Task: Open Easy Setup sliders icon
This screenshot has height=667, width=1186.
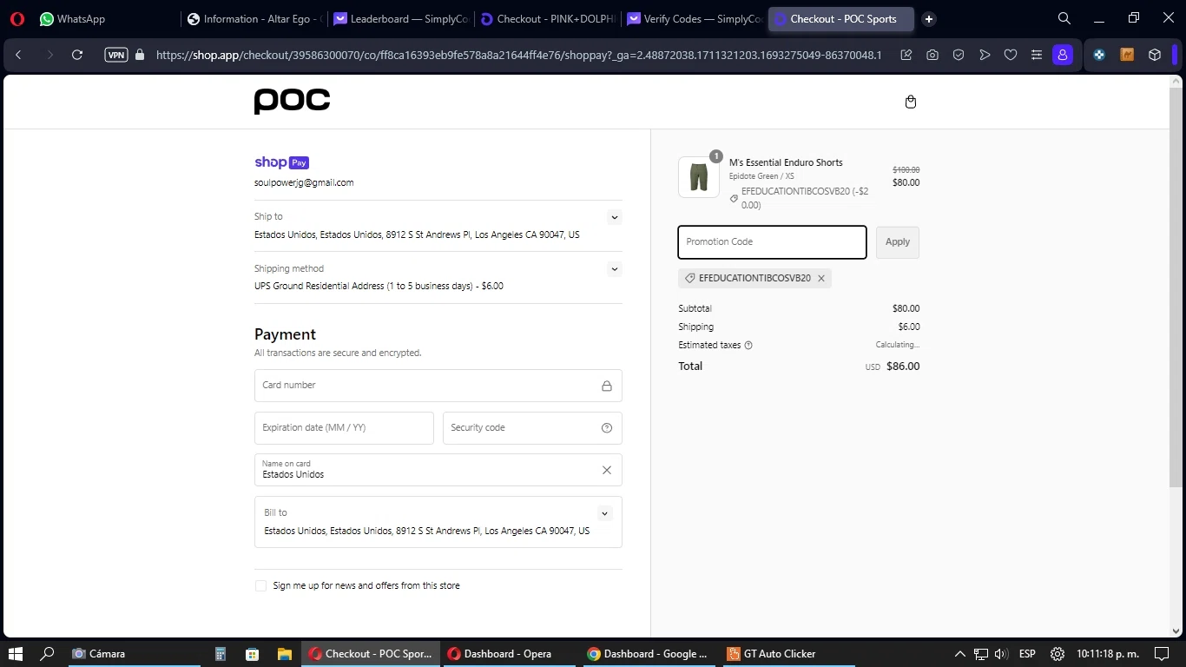Action: [1037, 55]
